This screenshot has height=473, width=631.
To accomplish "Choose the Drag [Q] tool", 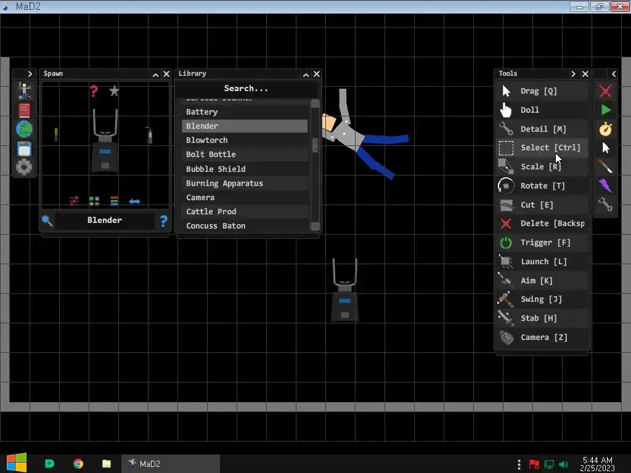I will [x=542, y=91].
